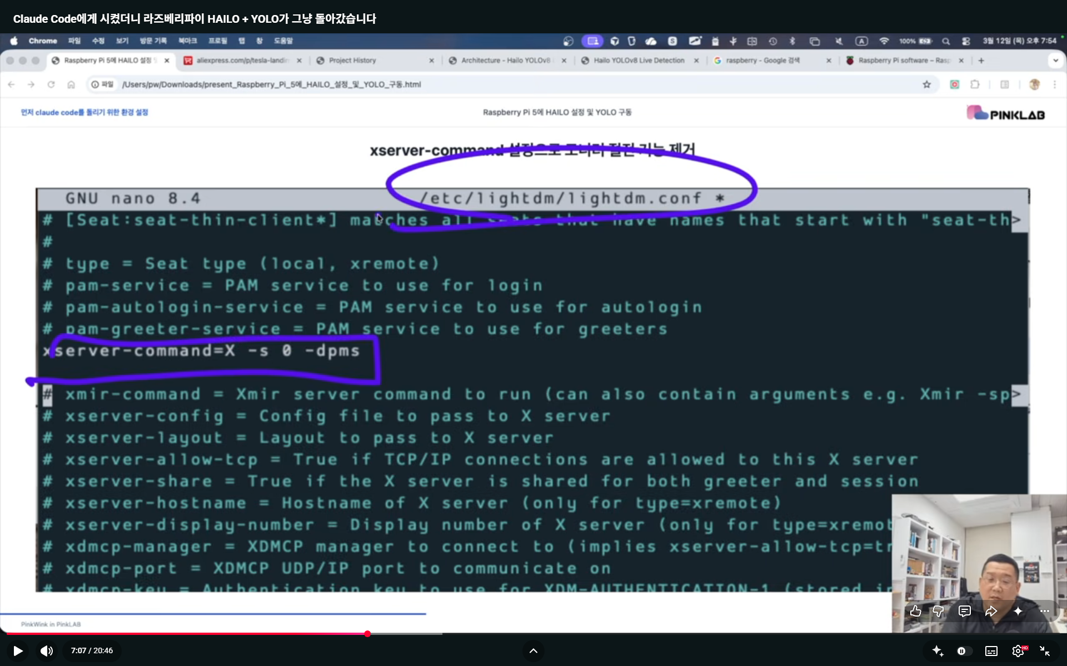Open the 도움말 menu
This screenshot has width=1067, height=666.
[283, 41]
